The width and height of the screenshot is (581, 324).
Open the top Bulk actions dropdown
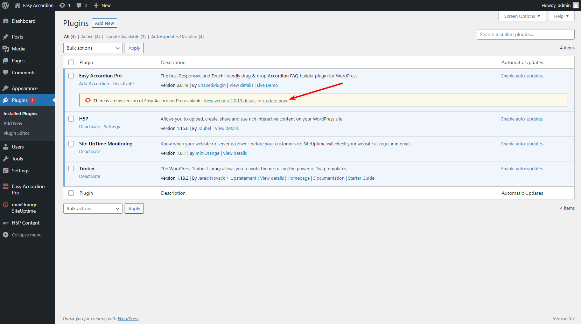93,48
